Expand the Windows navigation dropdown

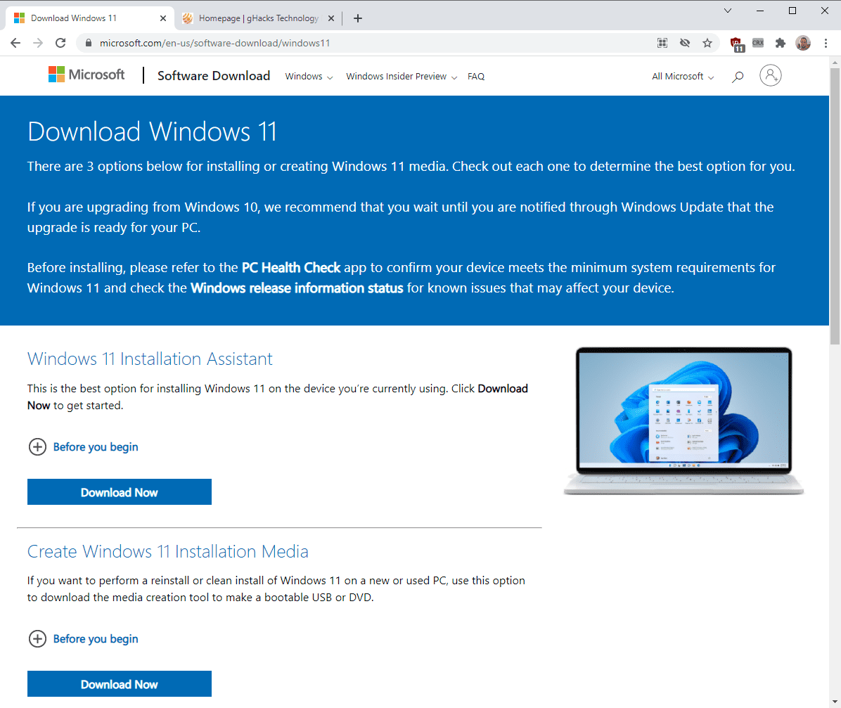pyautogui.click(x=308, y=76)
